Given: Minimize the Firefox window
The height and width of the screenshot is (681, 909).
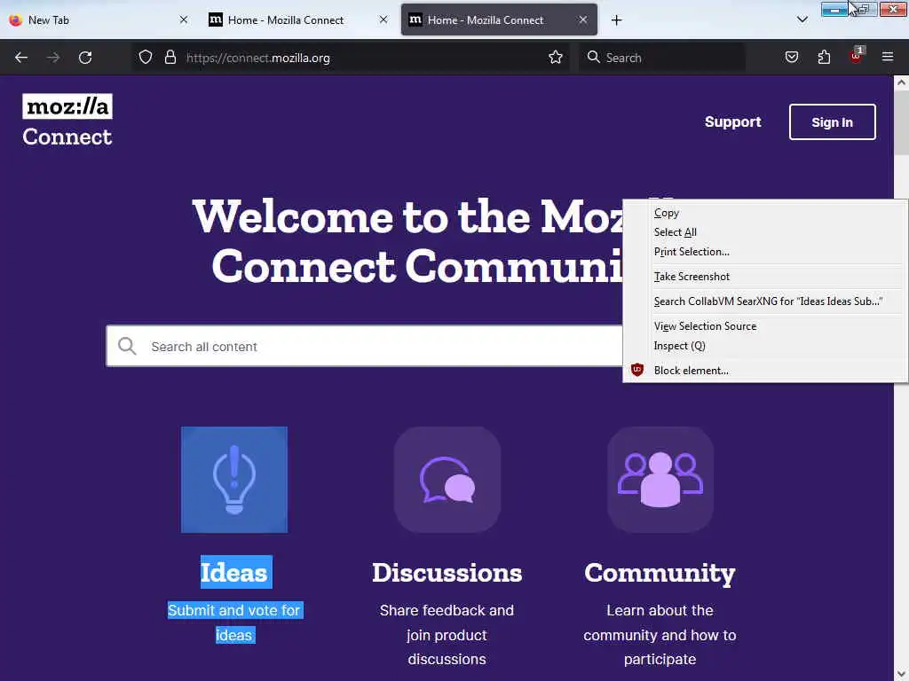Looking at the screenshot, I should point(834,10).
